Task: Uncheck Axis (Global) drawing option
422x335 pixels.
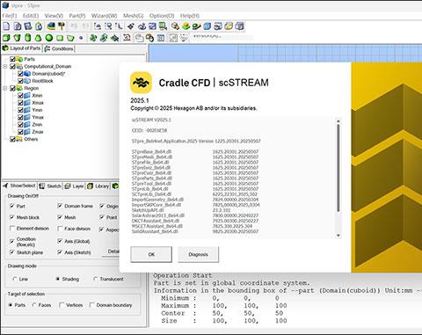Action: (60, 241)
